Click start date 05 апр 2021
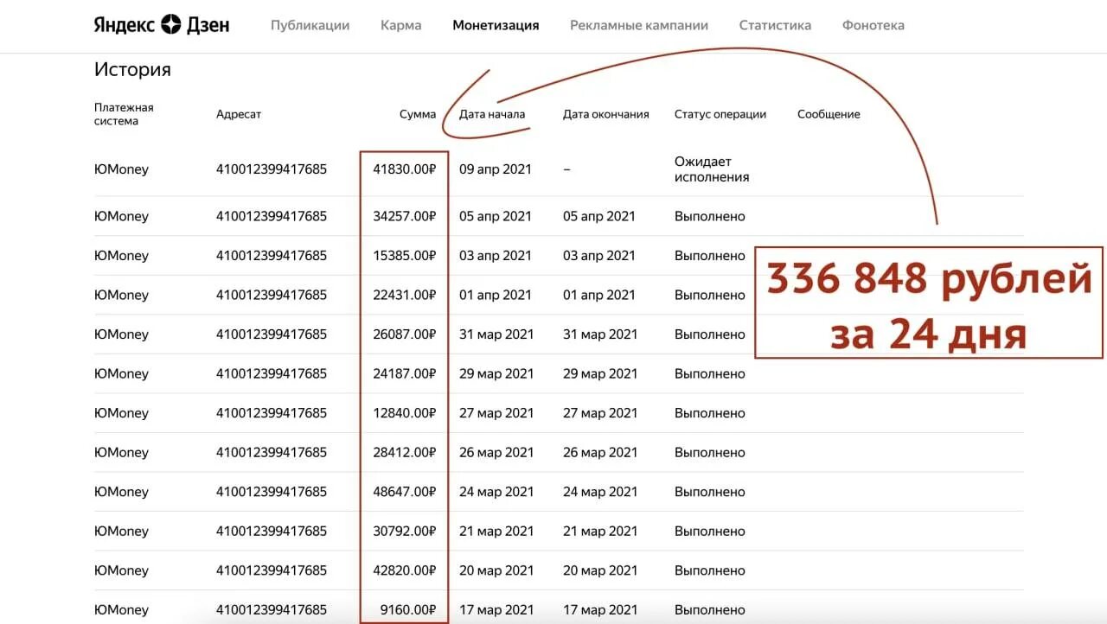This screenshot has height=624, width=1107. pos(496,216)
